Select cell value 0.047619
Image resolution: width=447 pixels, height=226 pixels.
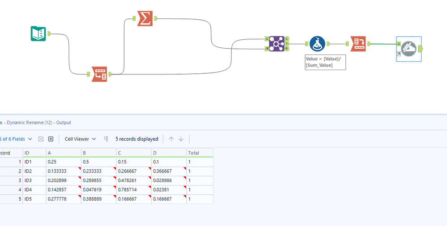pyautogui.click(x=98, y=190)
